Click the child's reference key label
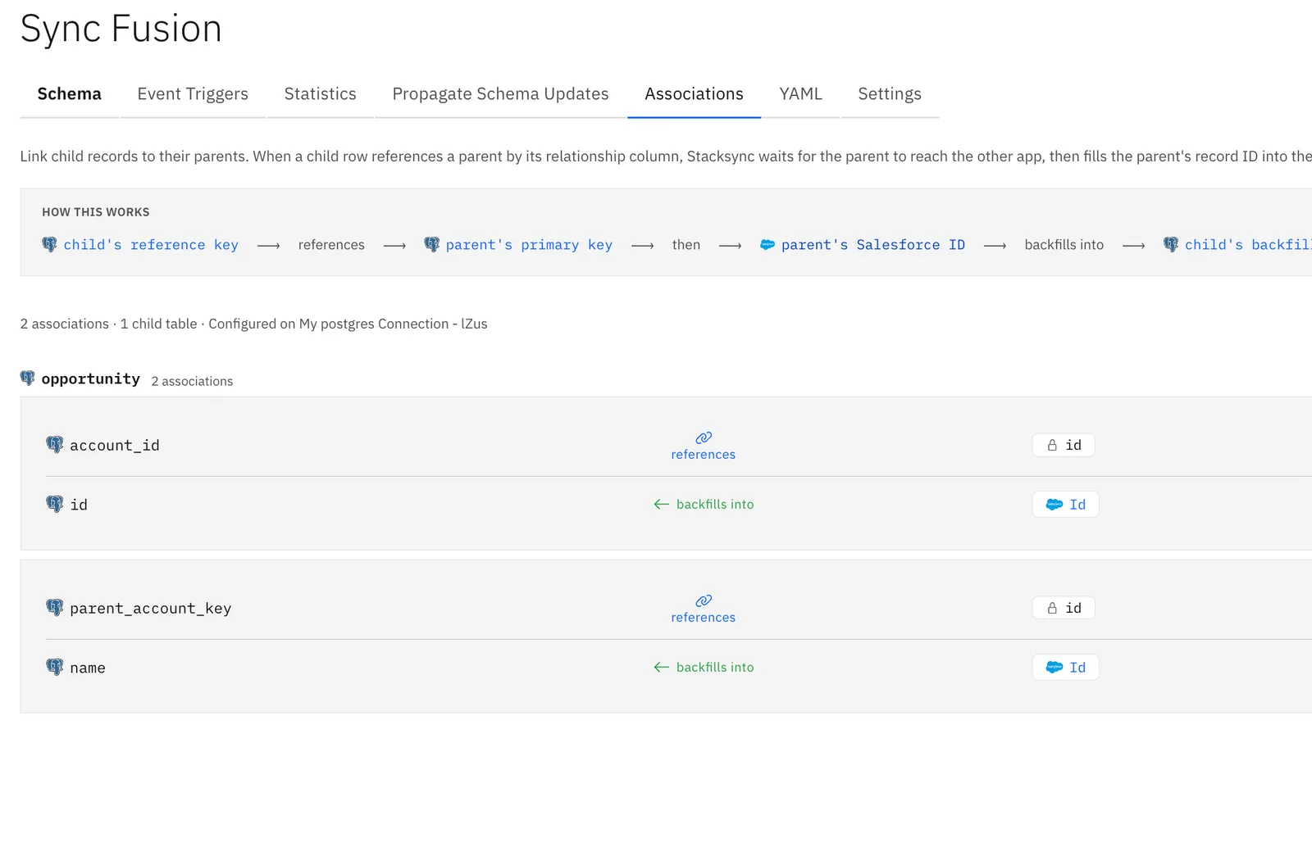This screenshot has height=852, width=1312. (151, 245)
